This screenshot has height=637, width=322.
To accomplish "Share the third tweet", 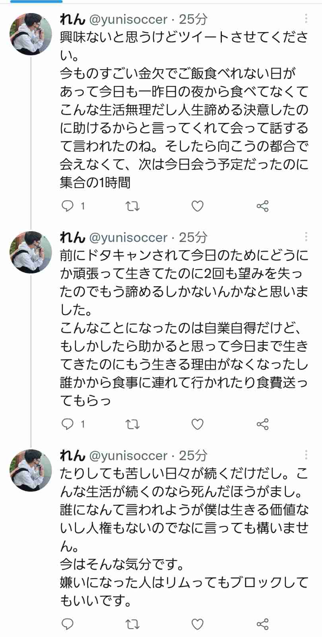I will [x=262, y=624].
